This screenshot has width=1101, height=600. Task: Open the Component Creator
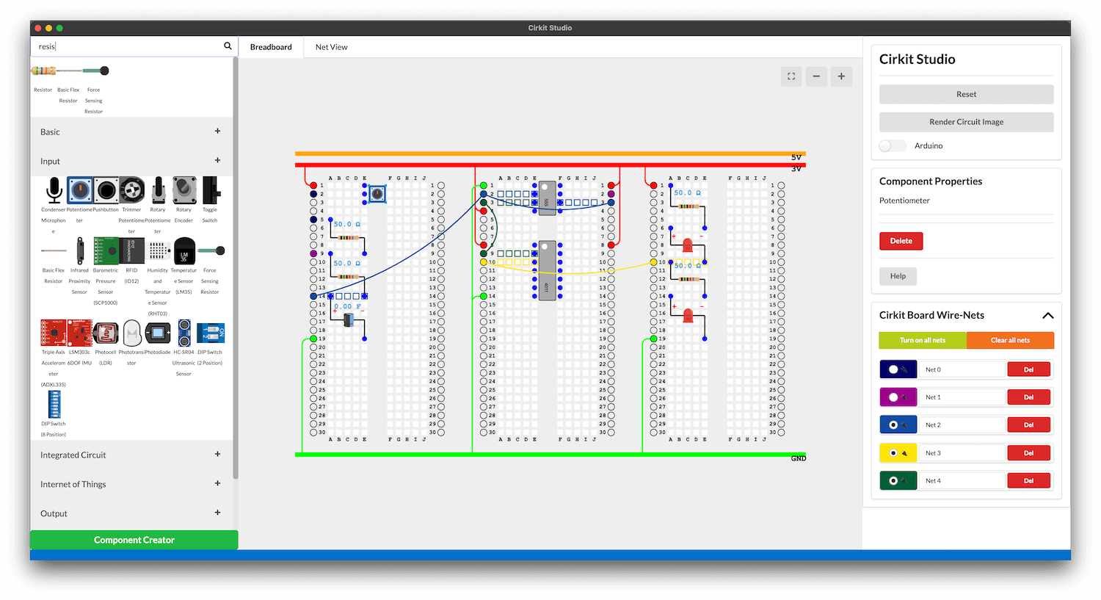click(x=134, y=540)
